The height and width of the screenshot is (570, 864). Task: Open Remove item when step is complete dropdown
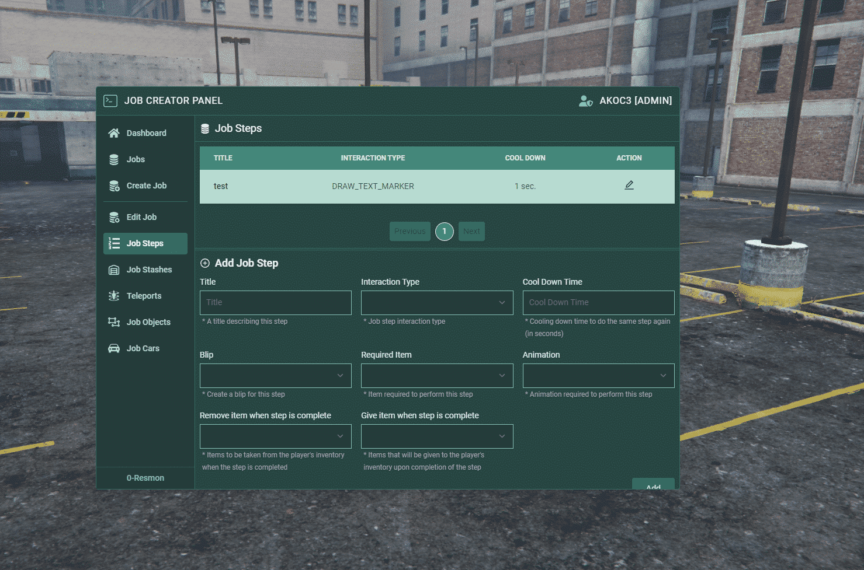276,436
